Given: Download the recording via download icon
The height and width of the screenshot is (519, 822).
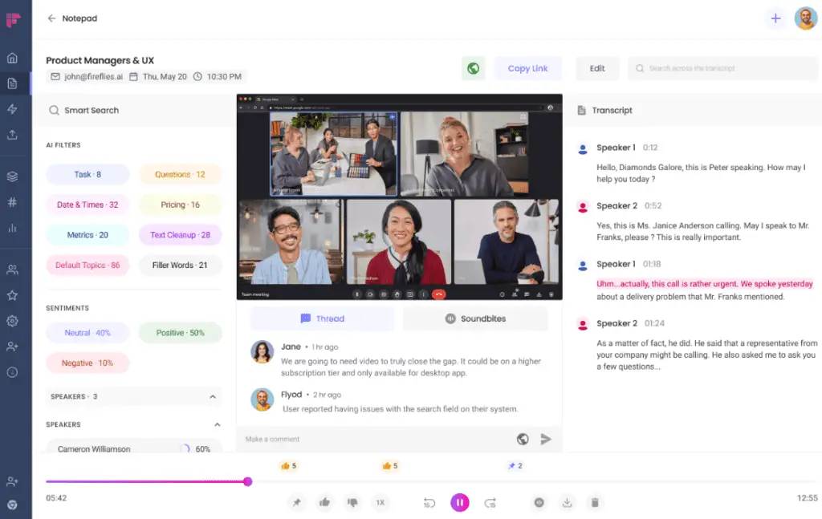Looking at the screenshot, I should click(567, 503).
